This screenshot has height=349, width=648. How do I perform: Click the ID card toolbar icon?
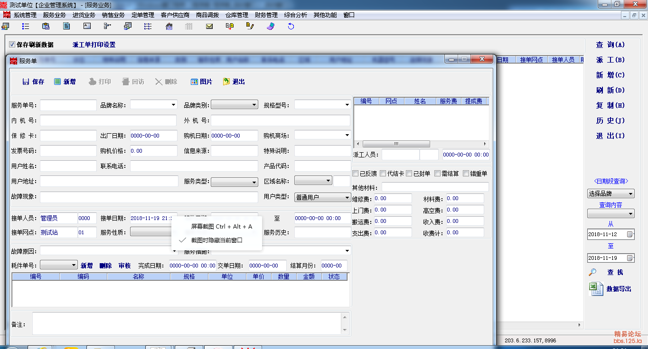click(x=87, y=27)
